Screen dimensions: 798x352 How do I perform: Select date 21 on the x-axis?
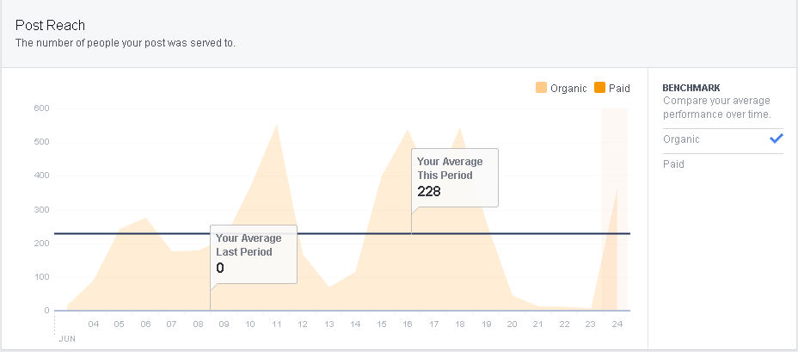pos(538,324)
